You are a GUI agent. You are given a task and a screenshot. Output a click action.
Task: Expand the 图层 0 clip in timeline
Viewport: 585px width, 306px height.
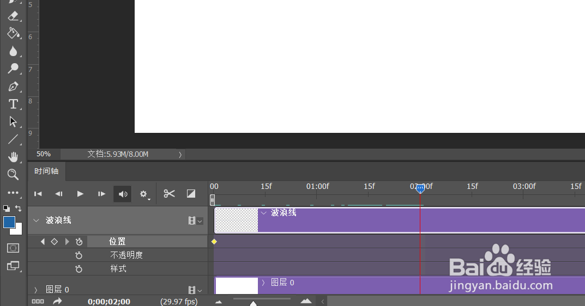click(263, 283)
